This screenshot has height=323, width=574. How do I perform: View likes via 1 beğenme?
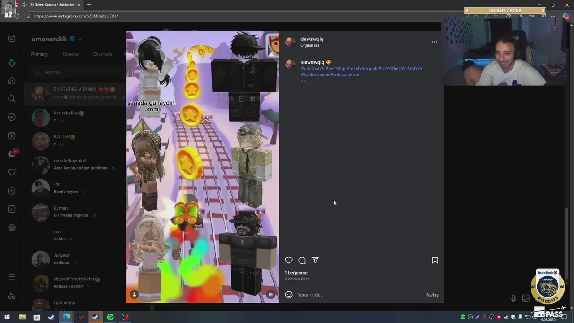point(296,273)
